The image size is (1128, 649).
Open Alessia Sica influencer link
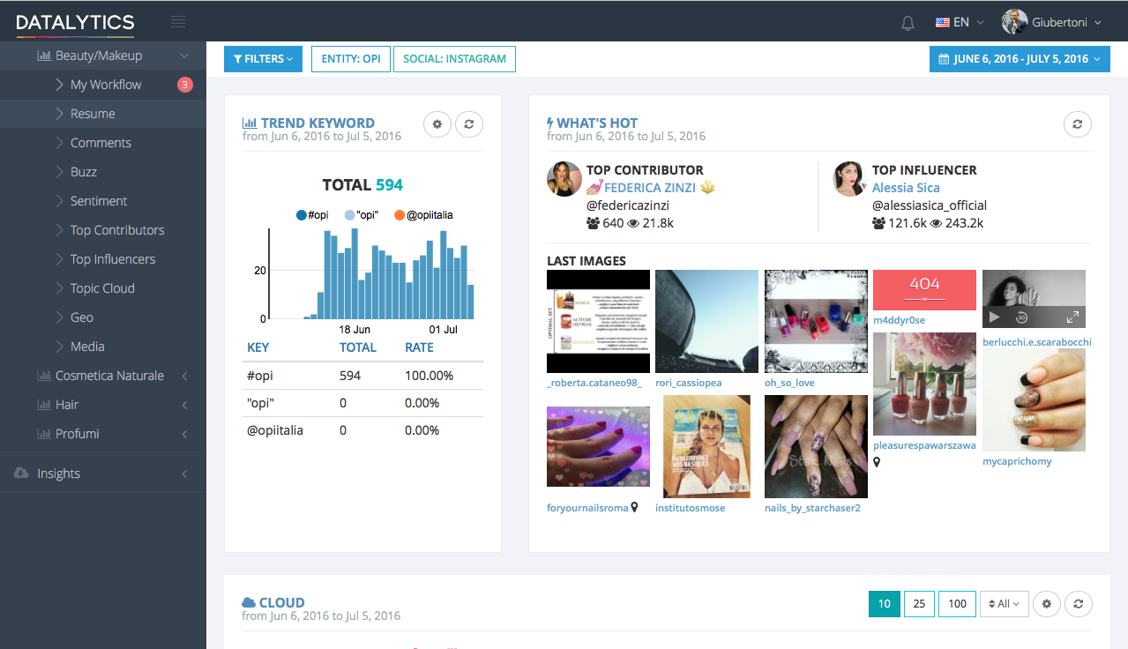coord(906,188)
